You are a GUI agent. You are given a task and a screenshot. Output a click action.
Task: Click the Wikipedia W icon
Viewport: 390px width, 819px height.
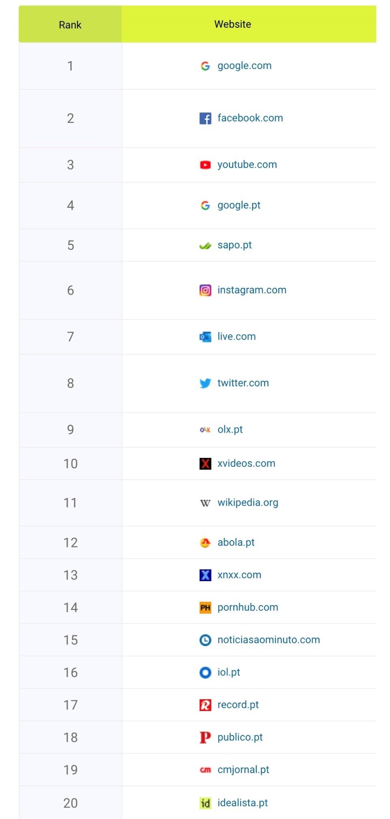[205, 503]
